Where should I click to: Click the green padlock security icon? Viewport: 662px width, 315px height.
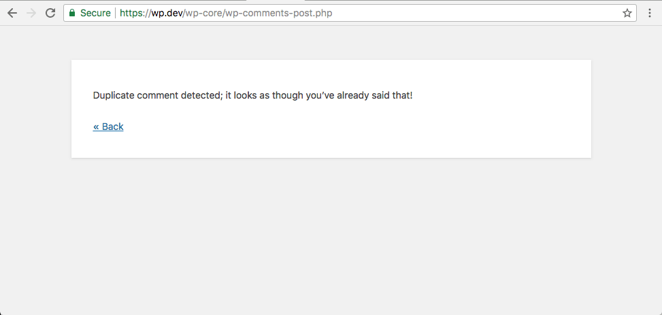pyautogui.click(x=71, y=13)
